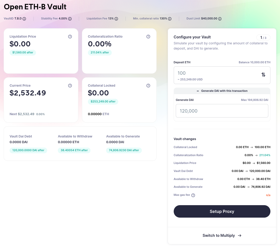Click the Deposit ETH amount field
The image size is (280, 249).
coord(215,73)
